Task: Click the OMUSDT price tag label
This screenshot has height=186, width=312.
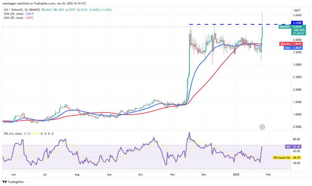Action: [x=285, y=27]
